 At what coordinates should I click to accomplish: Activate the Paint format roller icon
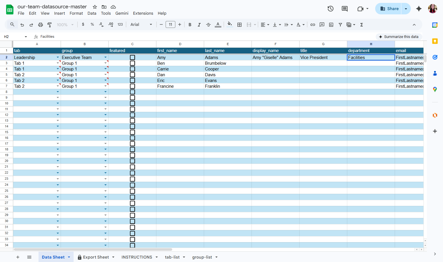tap(49, 25)
